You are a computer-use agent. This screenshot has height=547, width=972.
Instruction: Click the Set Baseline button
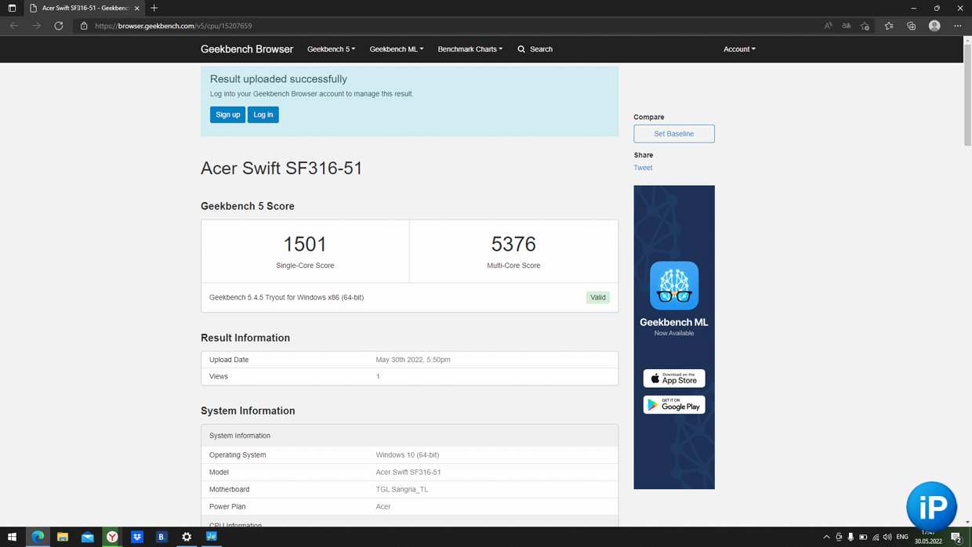(x=674, y=134)
